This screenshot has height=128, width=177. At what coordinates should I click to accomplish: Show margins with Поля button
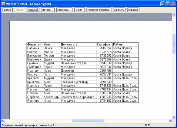(79, 10)
